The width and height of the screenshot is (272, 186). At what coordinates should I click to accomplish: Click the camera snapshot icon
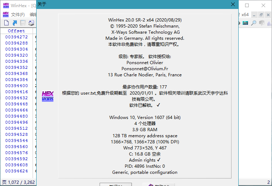262,23
